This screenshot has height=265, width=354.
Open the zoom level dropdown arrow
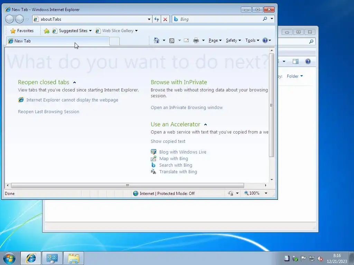[266, 193]
